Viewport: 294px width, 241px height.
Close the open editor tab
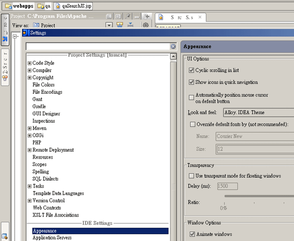[200, 17]
